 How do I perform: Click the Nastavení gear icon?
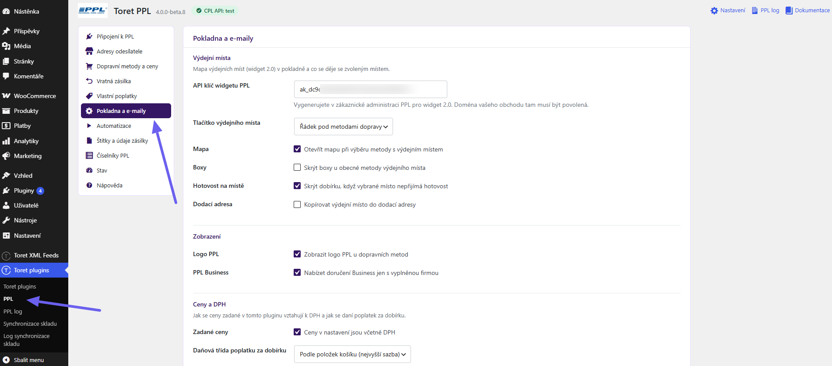714,11
